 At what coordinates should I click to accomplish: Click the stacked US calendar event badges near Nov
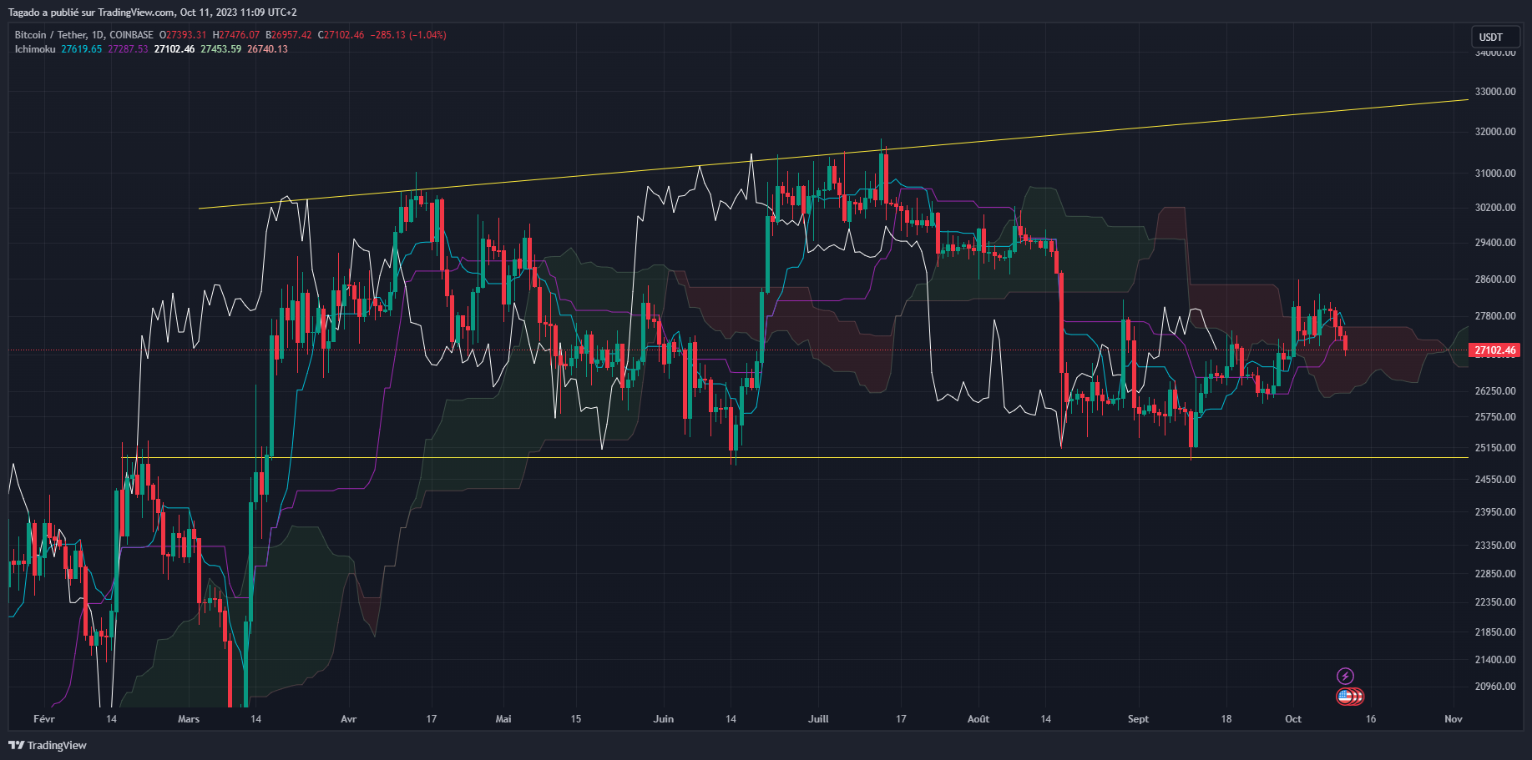1353,697
